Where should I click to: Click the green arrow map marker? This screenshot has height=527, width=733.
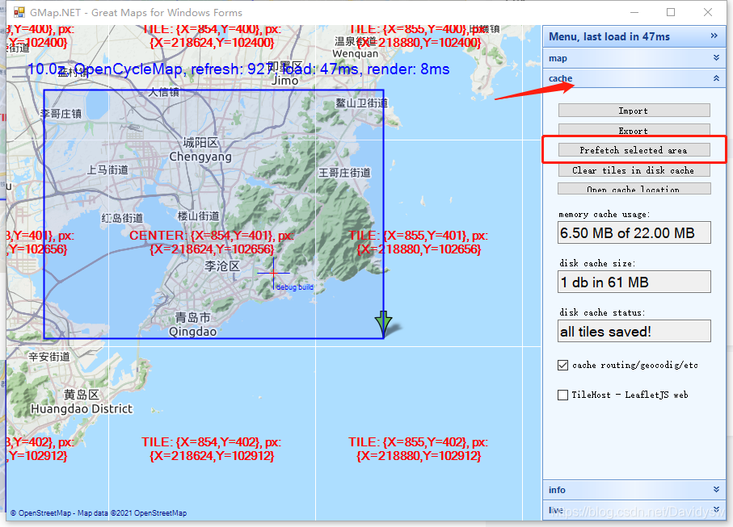(383, 324)
